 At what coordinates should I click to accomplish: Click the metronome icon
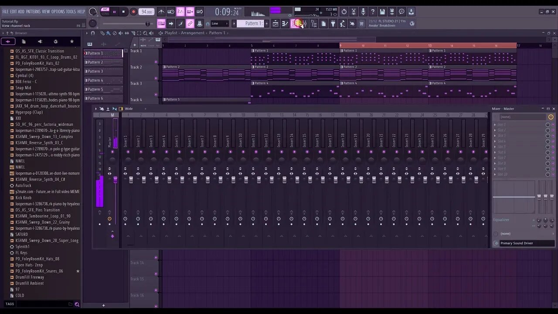click(161, 12)
